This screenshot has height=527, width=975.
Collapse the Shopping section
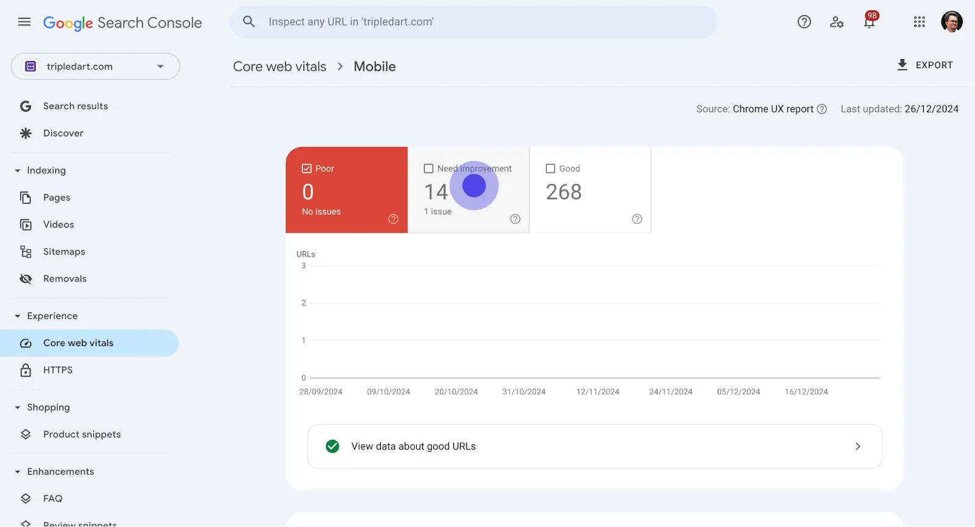(18, 408)
